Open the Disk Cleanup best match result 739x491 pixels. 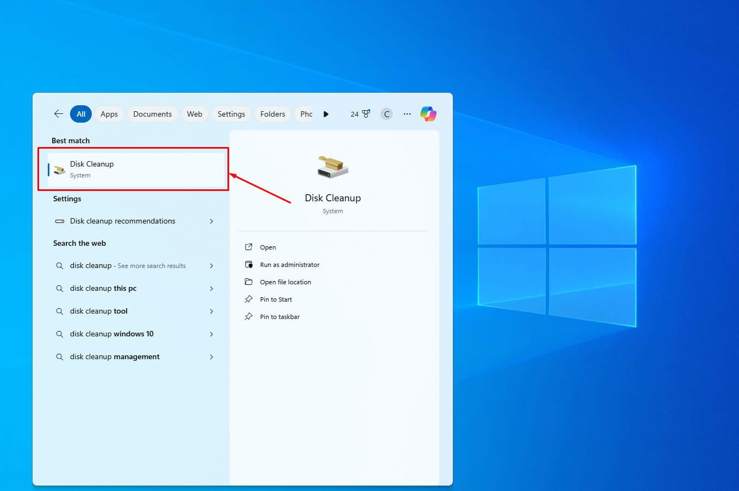click(136, 169)
